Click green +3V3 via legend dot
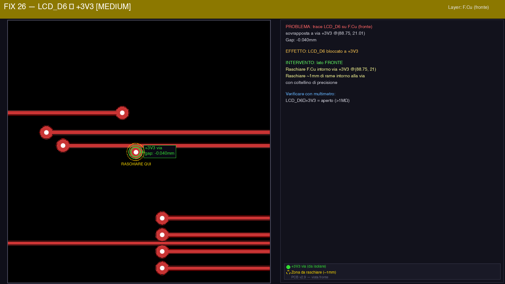 coord(288,267)
